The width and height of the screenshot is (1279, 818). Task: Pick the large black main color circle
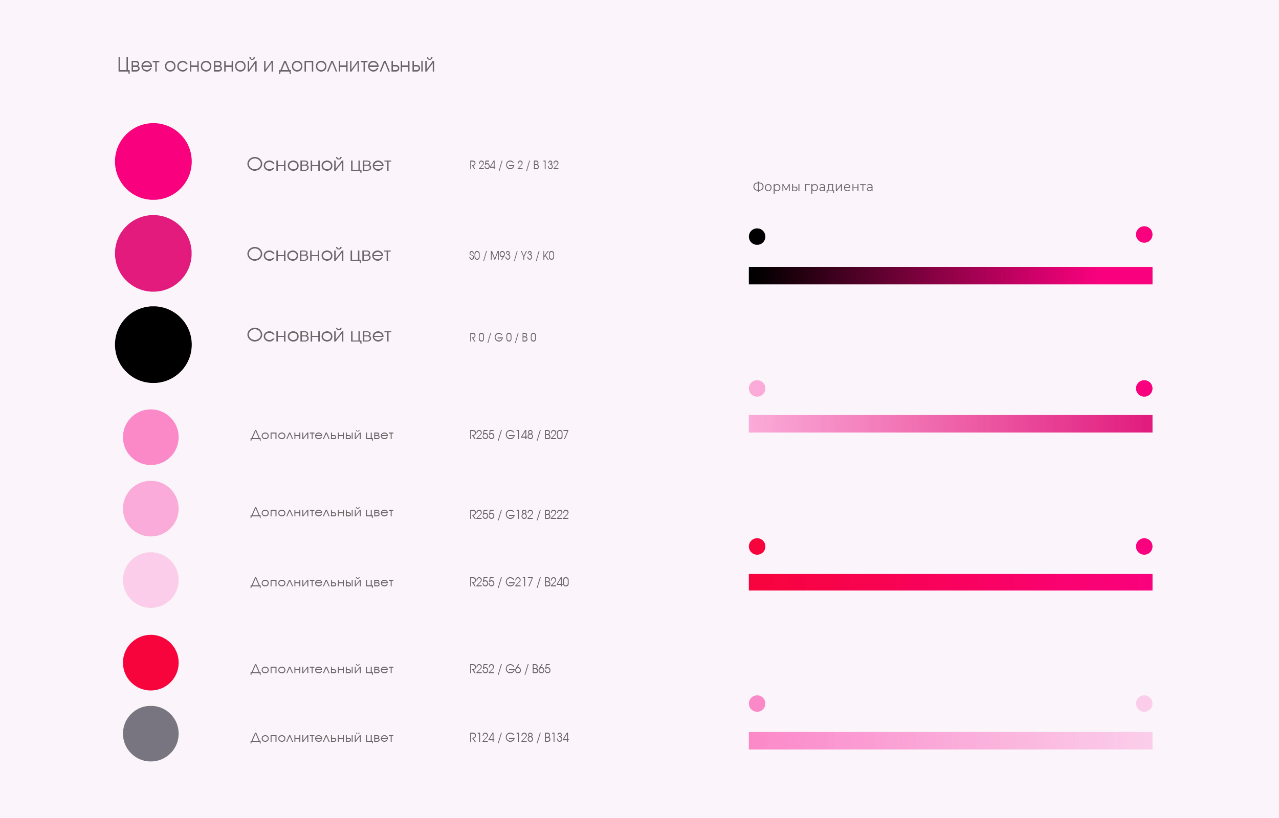tap(153, 345)
